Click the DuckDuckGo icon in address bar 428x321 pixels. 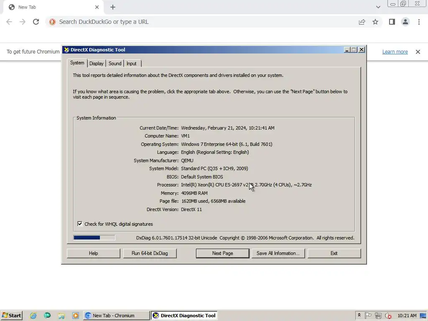(x=52, y=22)
